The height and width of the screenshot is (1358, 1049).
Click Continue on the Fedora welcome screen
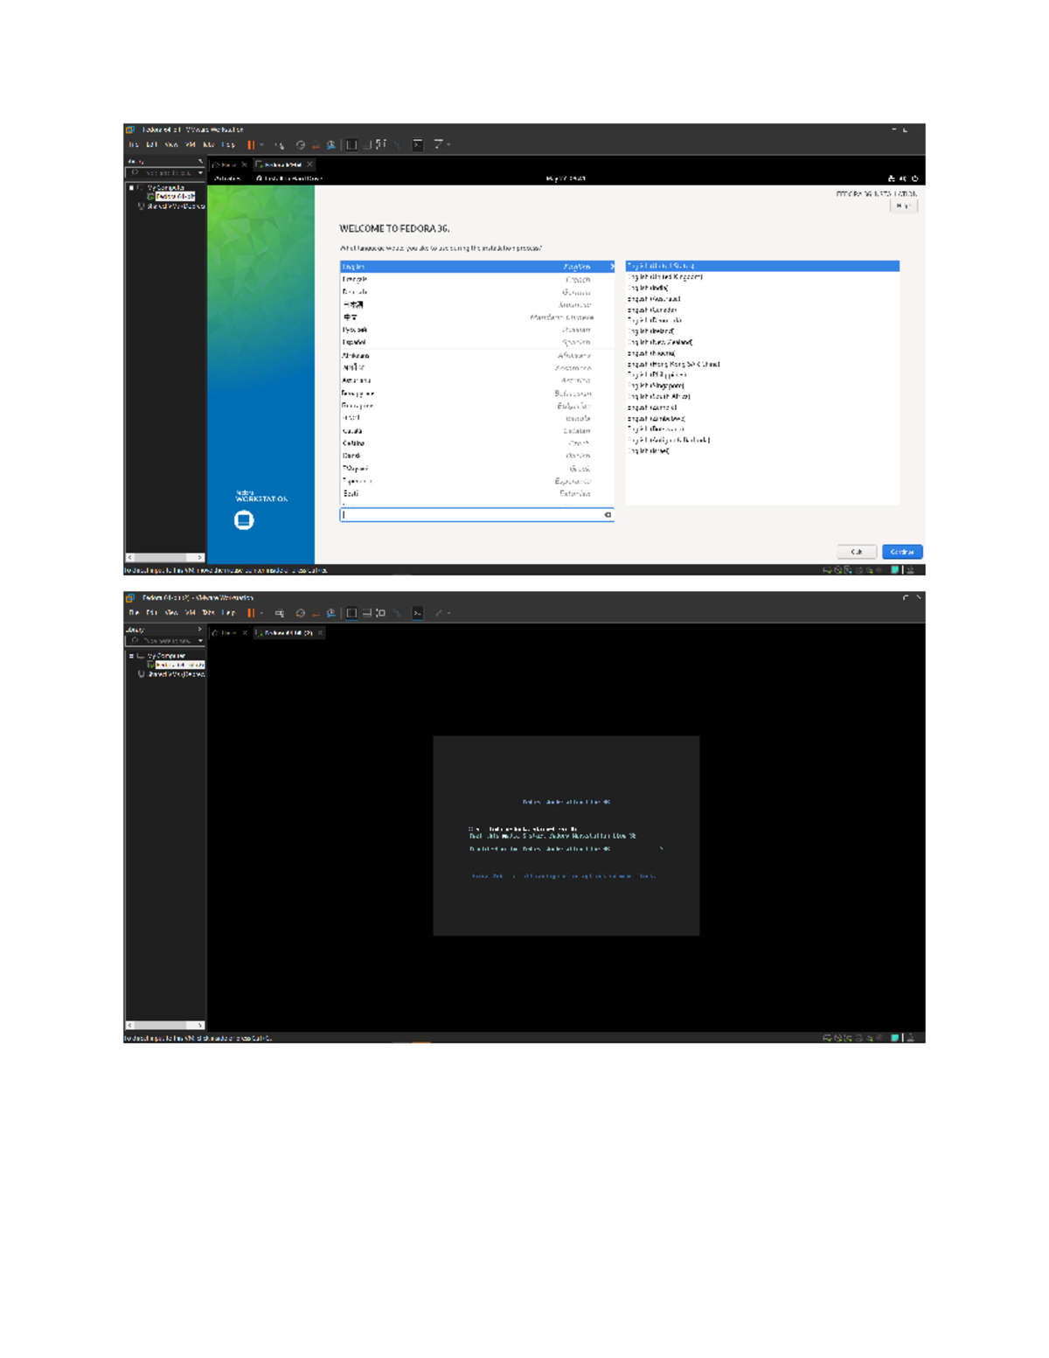902,551
